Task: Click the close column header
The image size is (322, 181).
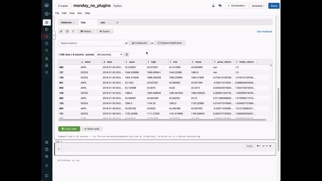Action: tap(201, 62)
